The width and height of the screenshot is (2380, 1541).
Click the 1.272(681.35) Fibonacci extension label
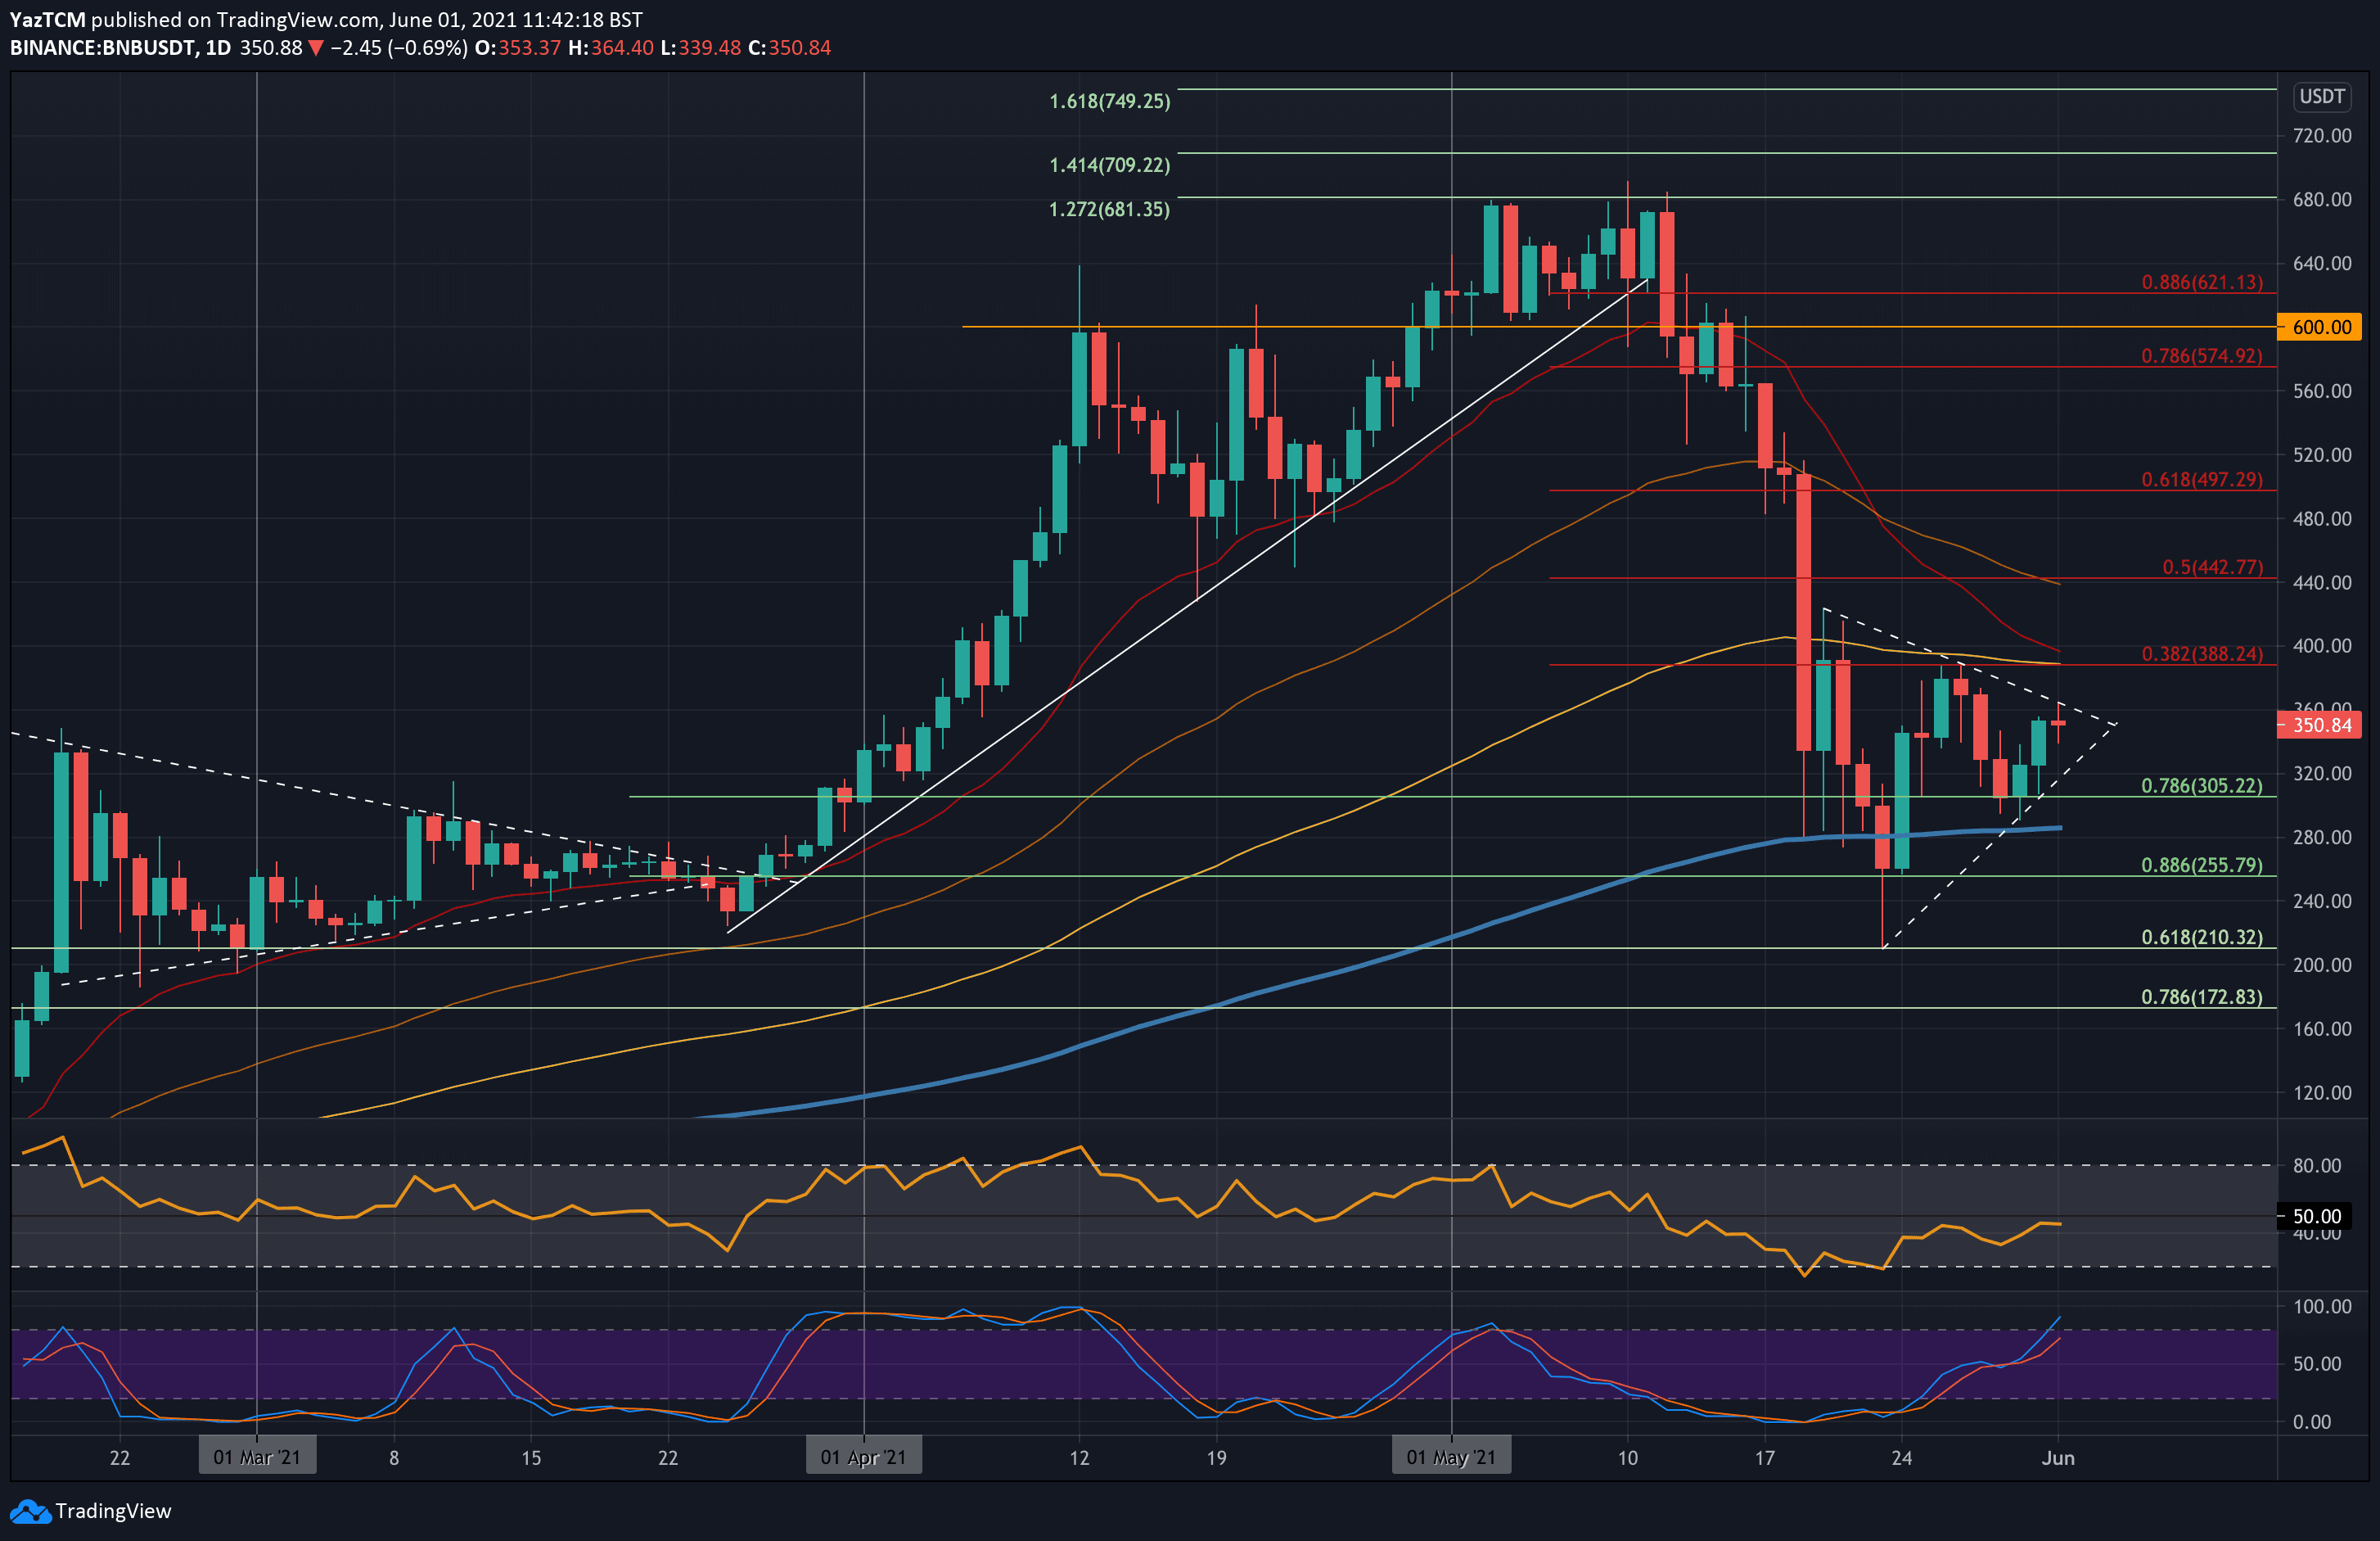(1109, 209)
